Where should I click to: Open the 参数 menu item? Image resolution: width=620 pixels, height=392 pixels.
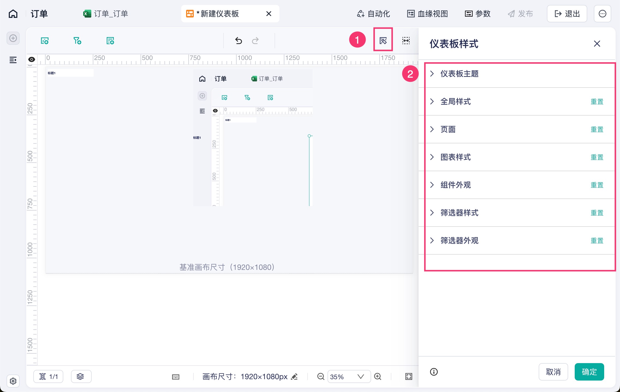click(x=478, y=14)
